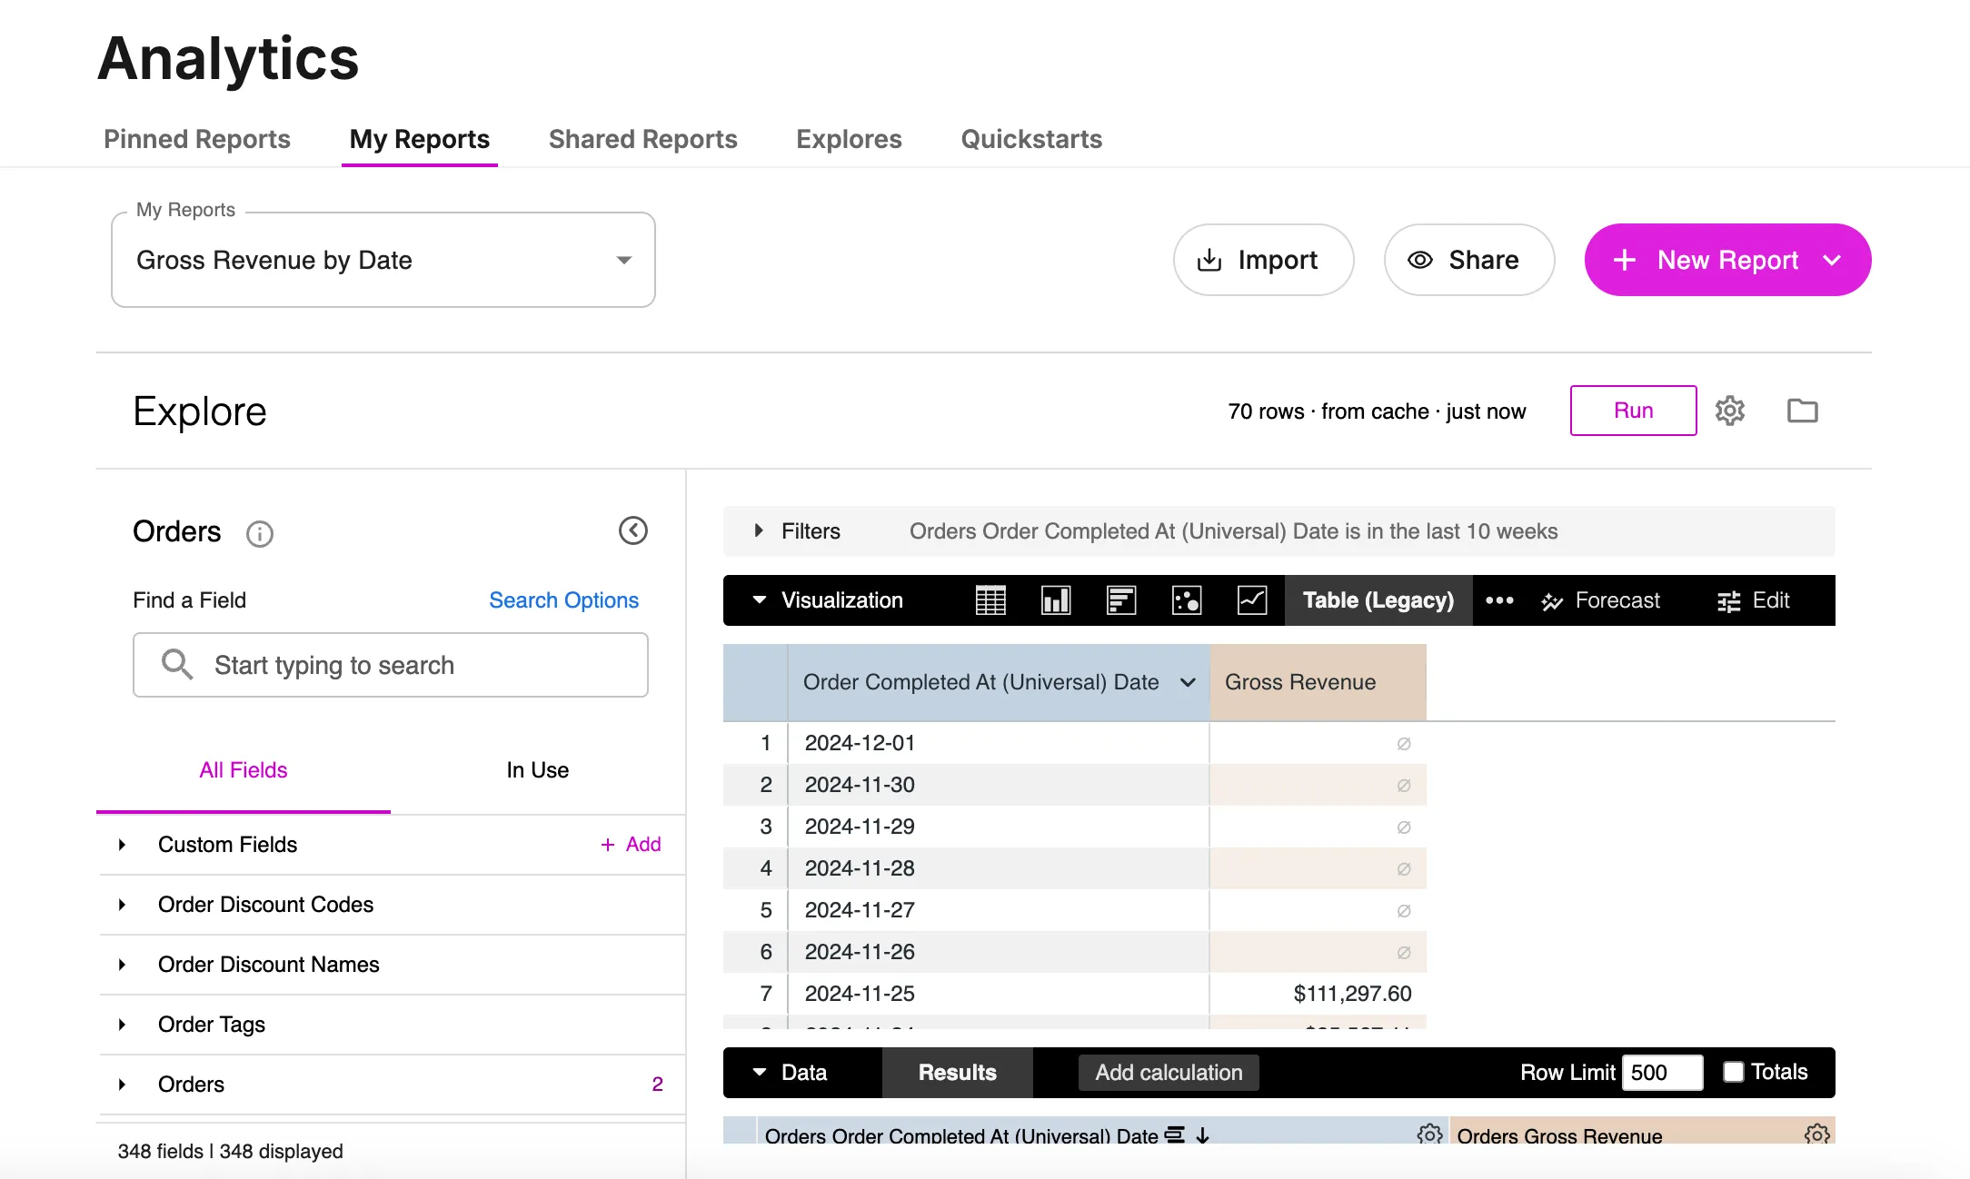Click the sort descending arrow in data header

pos(1203,1135)
